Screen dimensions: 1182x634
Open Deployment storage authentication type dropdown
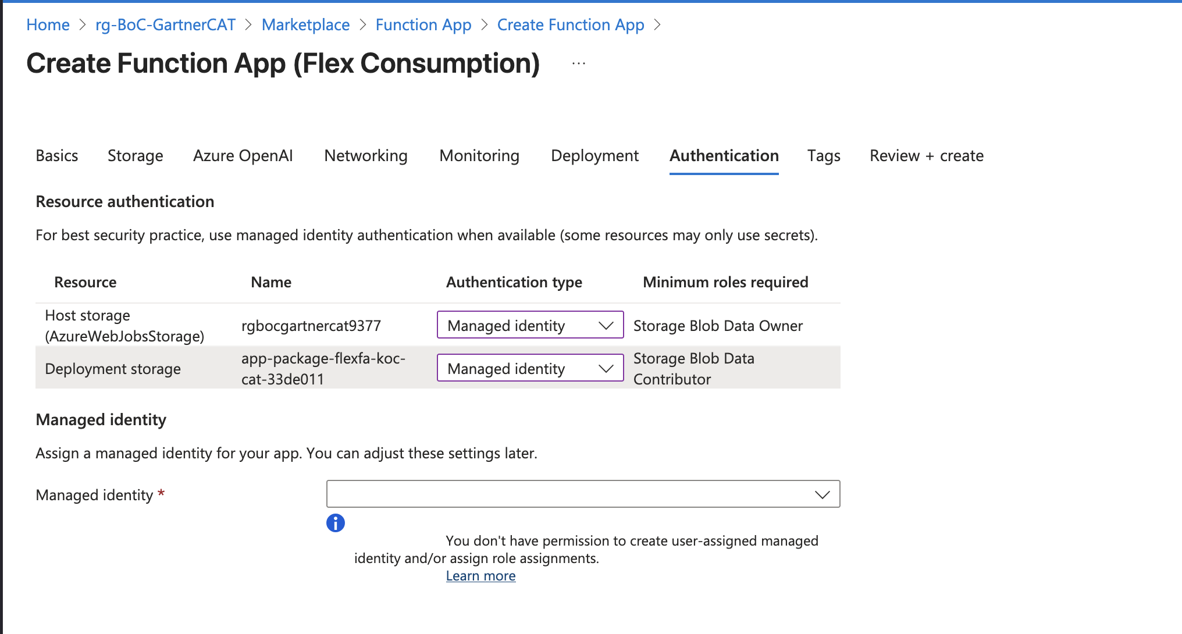click(x=530, y=368)
